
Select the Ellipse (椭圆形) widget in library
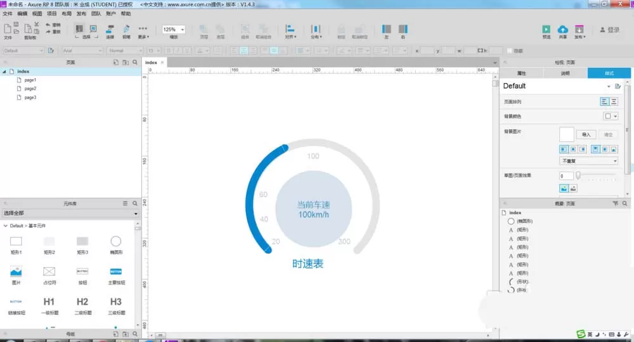point(115,241)
